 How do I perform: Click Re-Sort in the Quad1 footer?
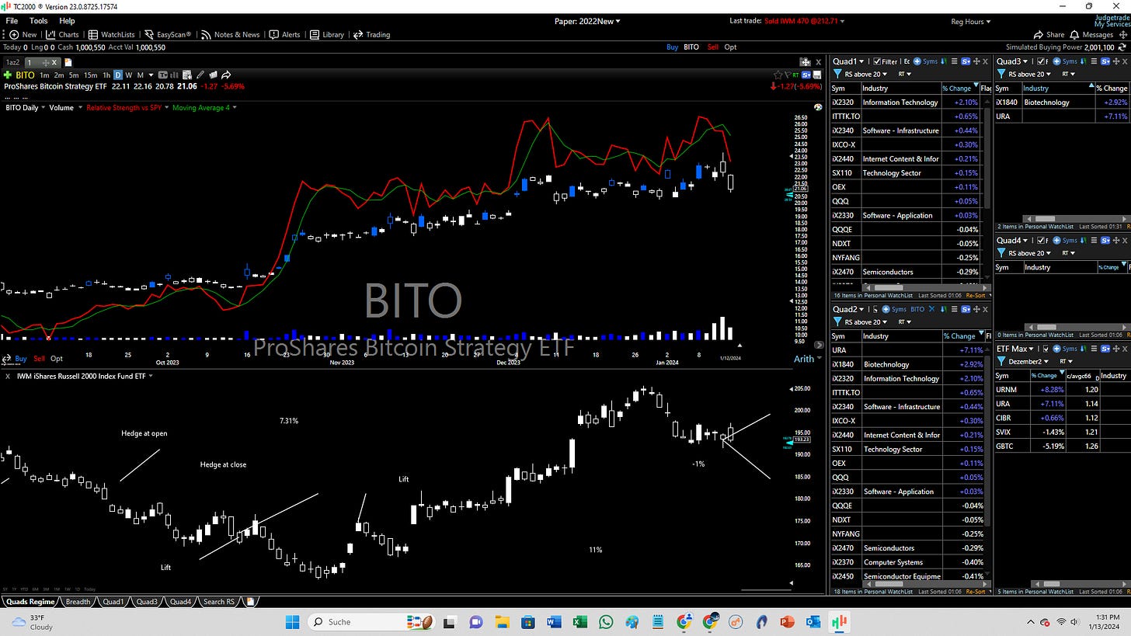pos(977,296)
